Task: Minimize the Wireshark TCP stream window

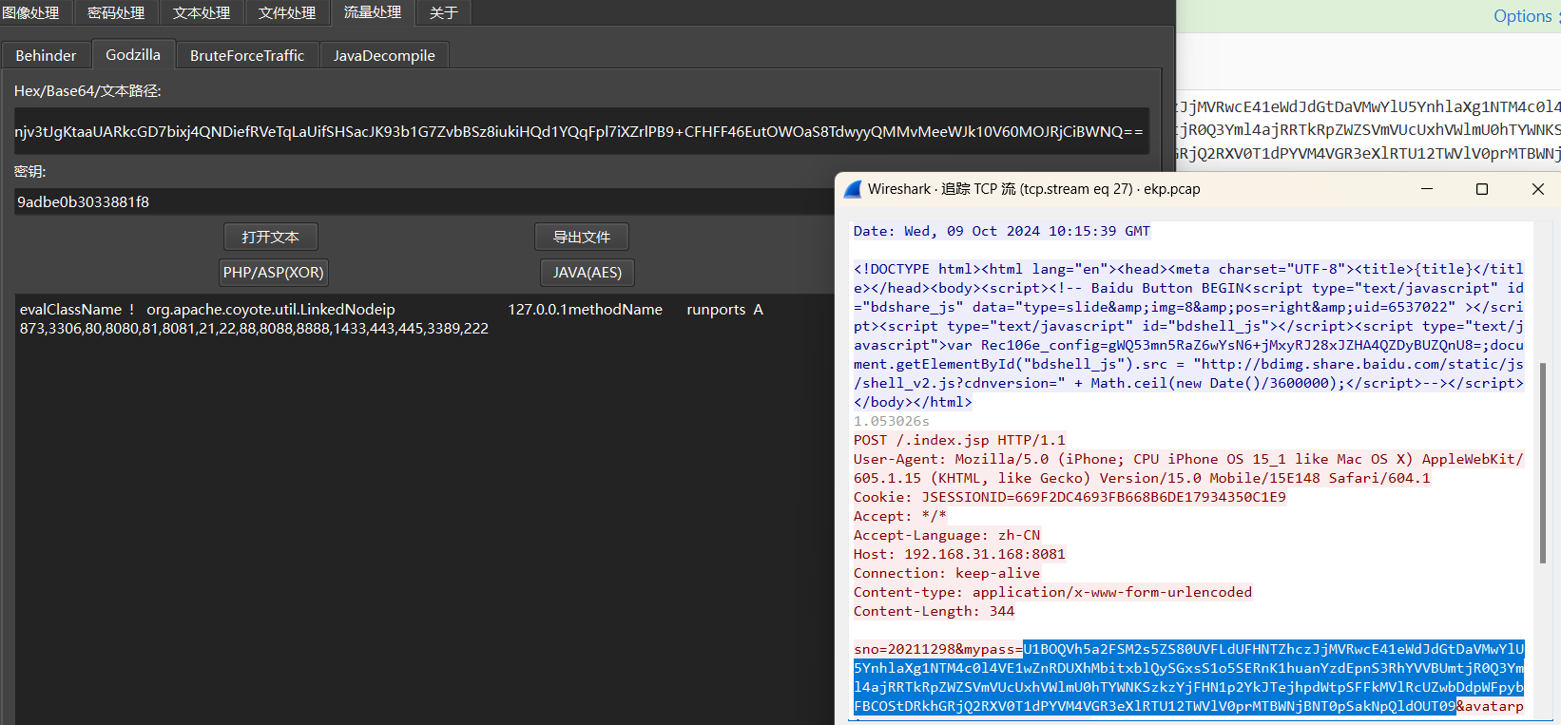Action: pyautogui.click(x=1427, y=189)
